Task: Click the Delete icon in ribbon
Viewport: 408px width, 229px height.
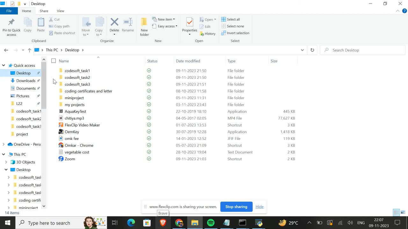Action: coord(114,22)
